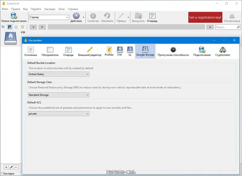
Task: Open the Внешний редактор preferences tab
Action: pos(90,51)
